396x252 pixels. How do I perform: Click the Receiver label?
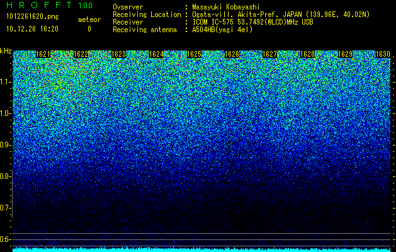click(128, 22)
